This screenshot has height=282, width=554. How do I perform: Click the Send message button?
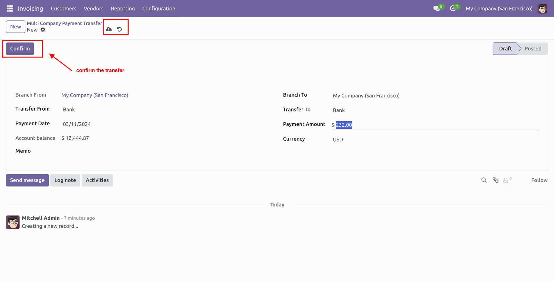pos(27,180)
